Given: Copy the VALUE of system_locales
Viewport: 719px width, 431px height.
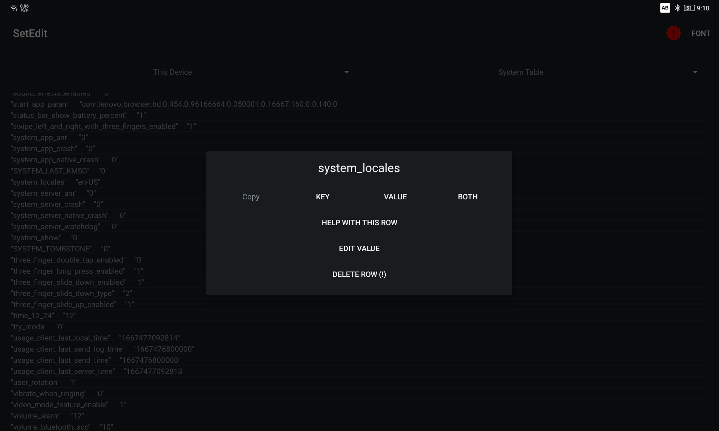Looking at the screenshot, I should (395, 197).
